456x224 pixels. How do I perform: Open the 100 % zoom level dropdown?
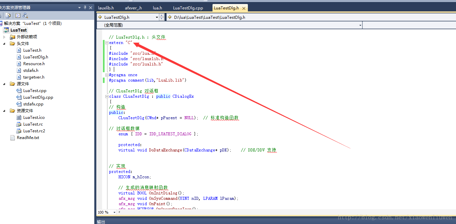pyautogui.click(x=115, y=212)
